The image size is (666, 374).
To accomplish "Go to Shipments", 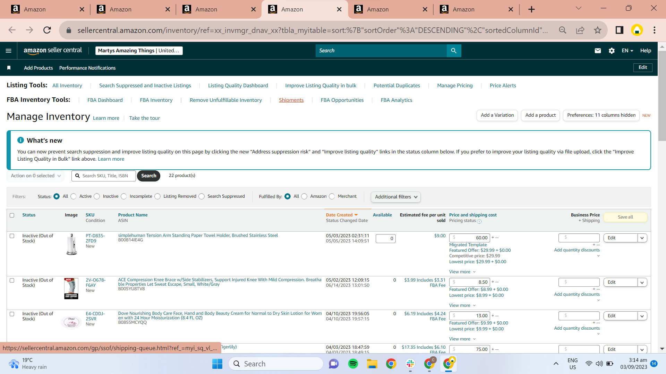I will [x=291, y=100].
